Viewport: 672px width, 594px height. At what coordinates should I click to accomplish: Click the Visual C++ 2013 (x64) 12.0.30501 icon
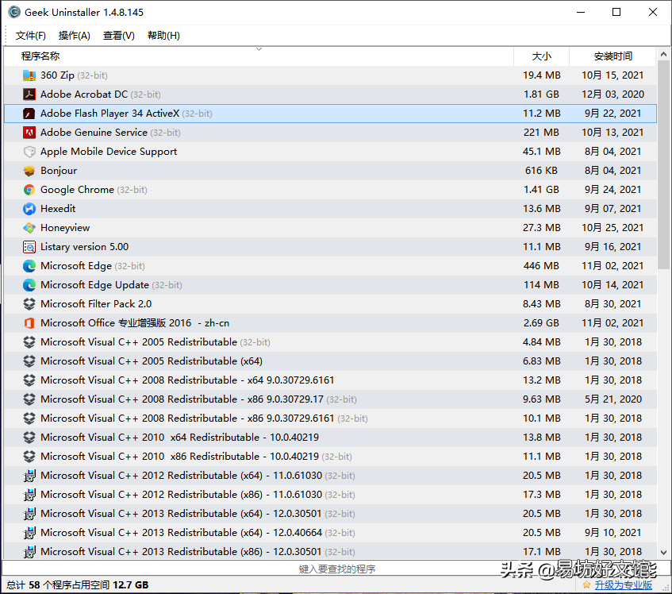tap(29, 513)
